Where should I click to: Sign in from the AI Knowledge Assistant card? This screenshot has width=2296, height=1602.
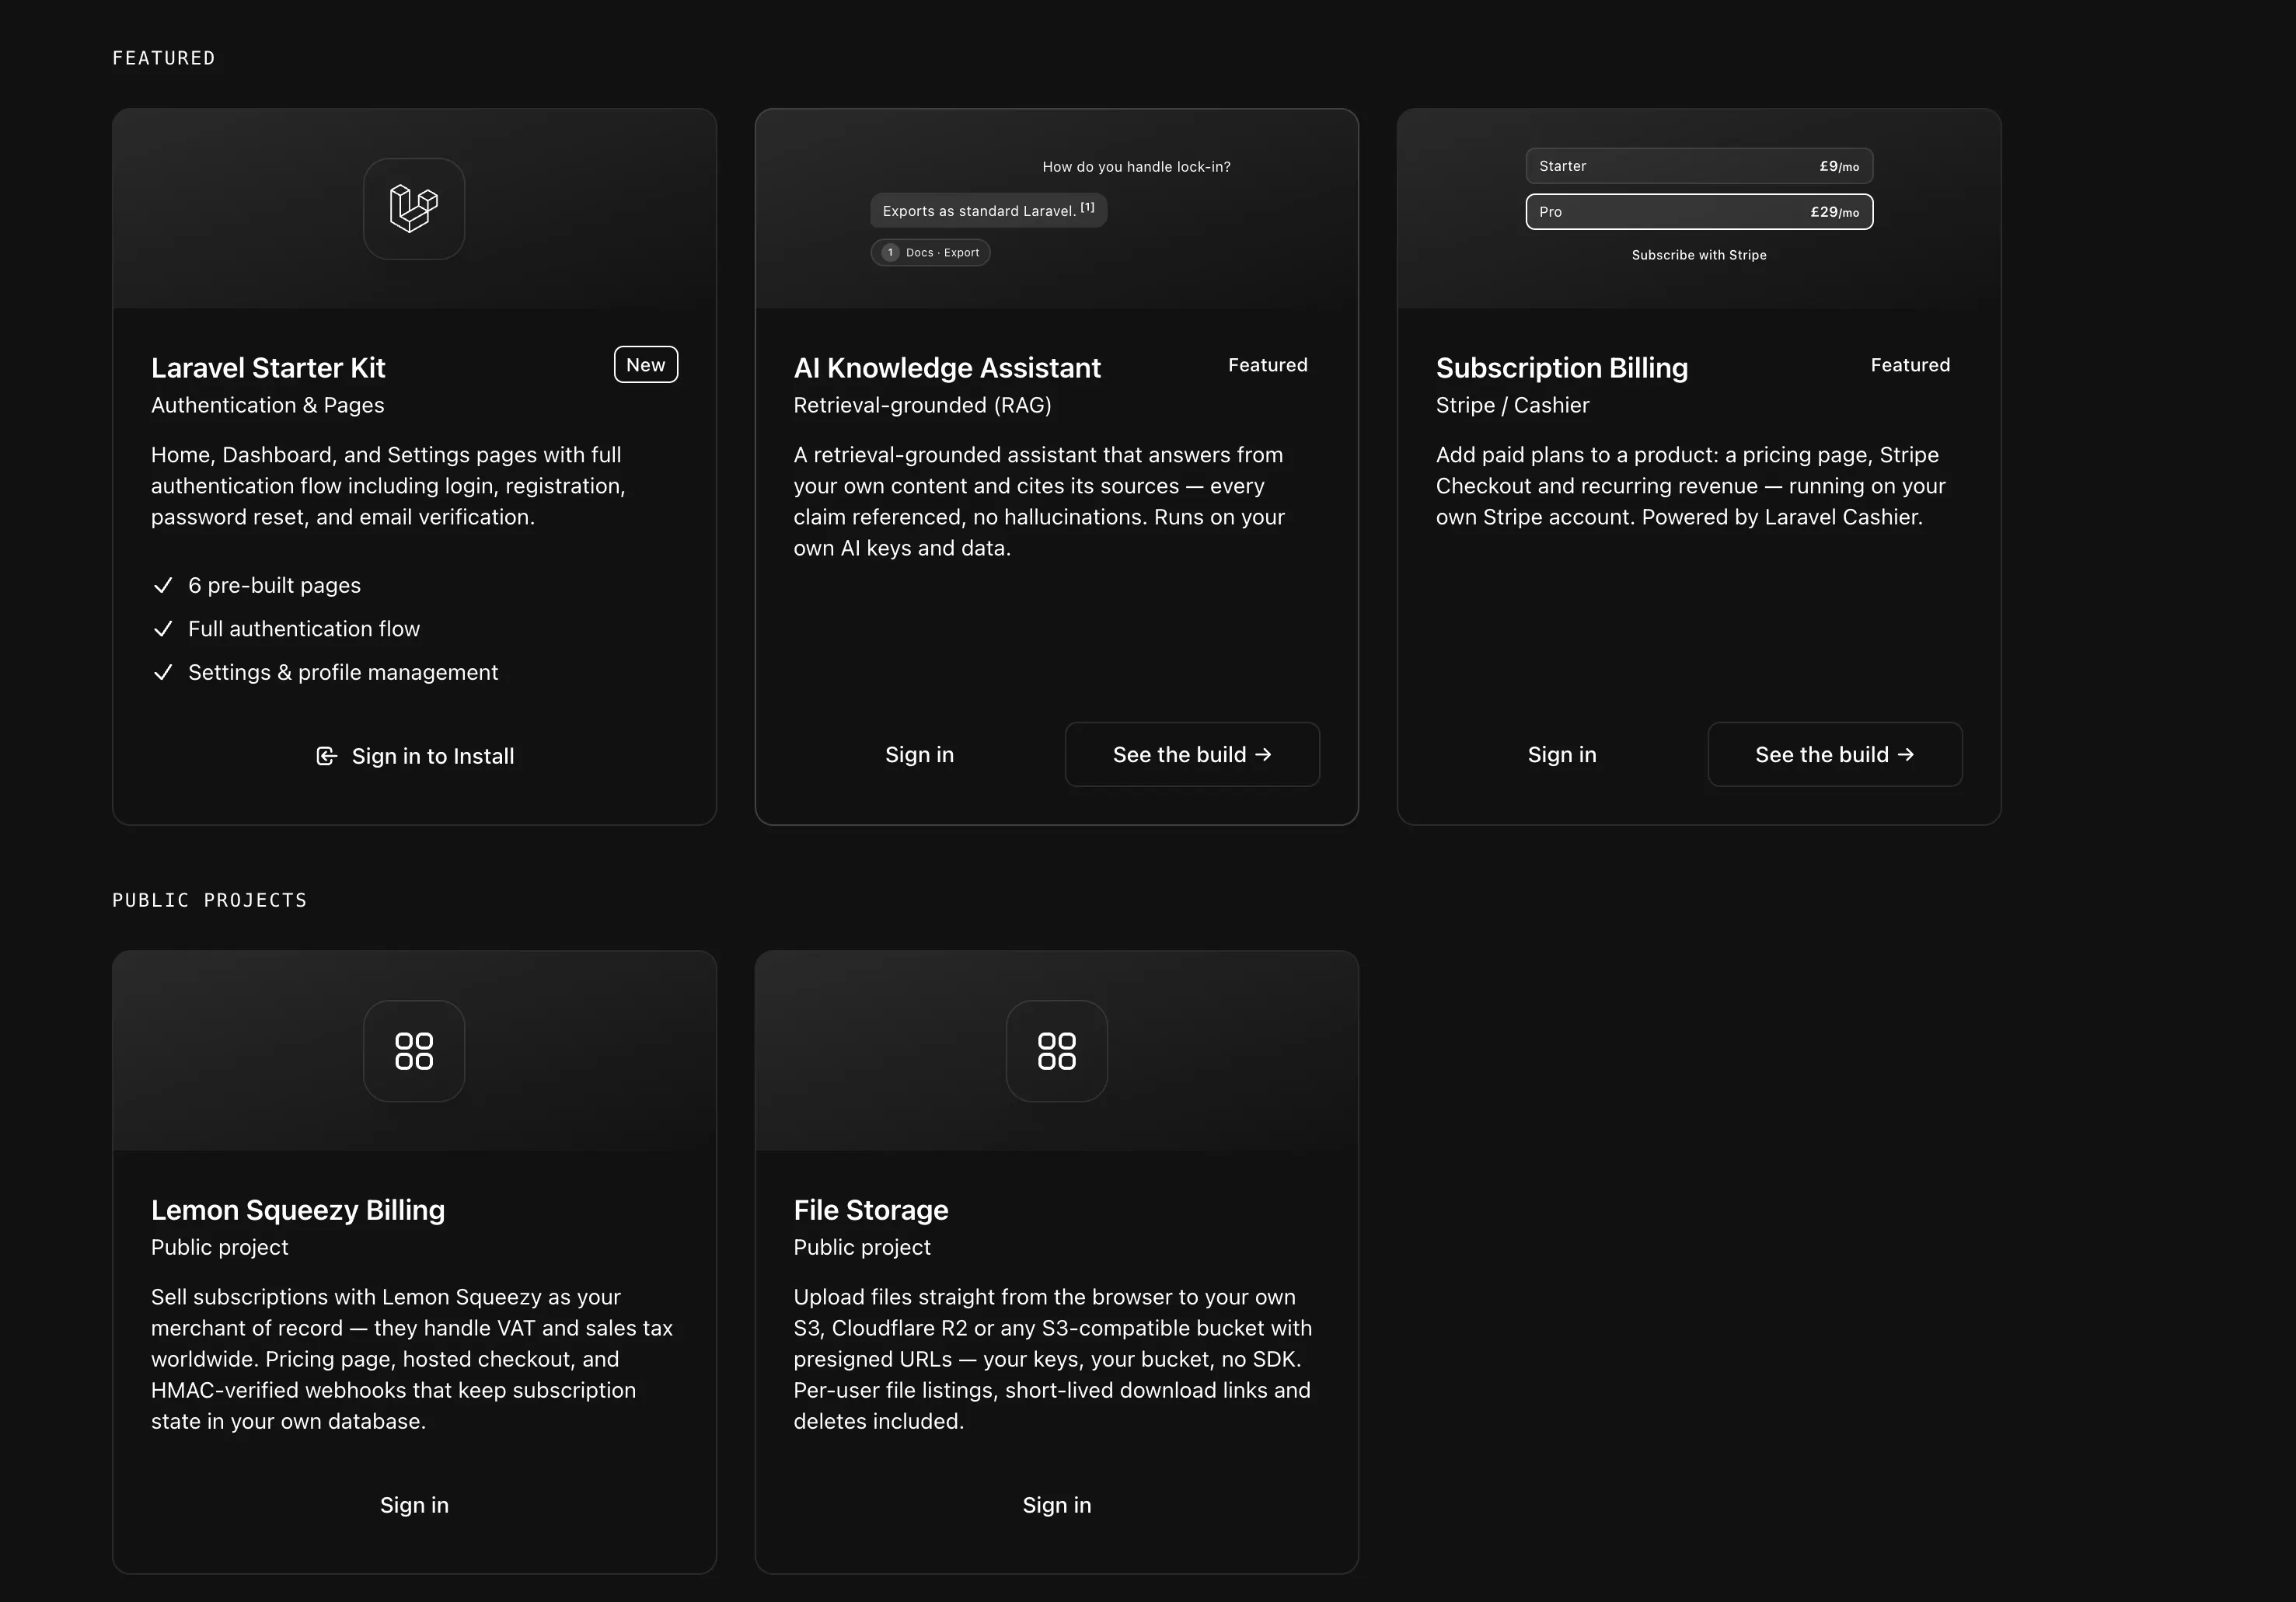tap(920, 754)
